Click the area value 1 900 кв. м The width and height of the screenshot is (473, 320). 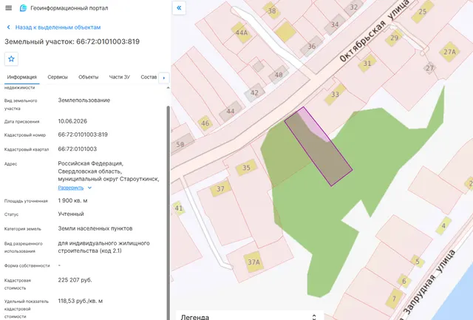coord(72,200)
